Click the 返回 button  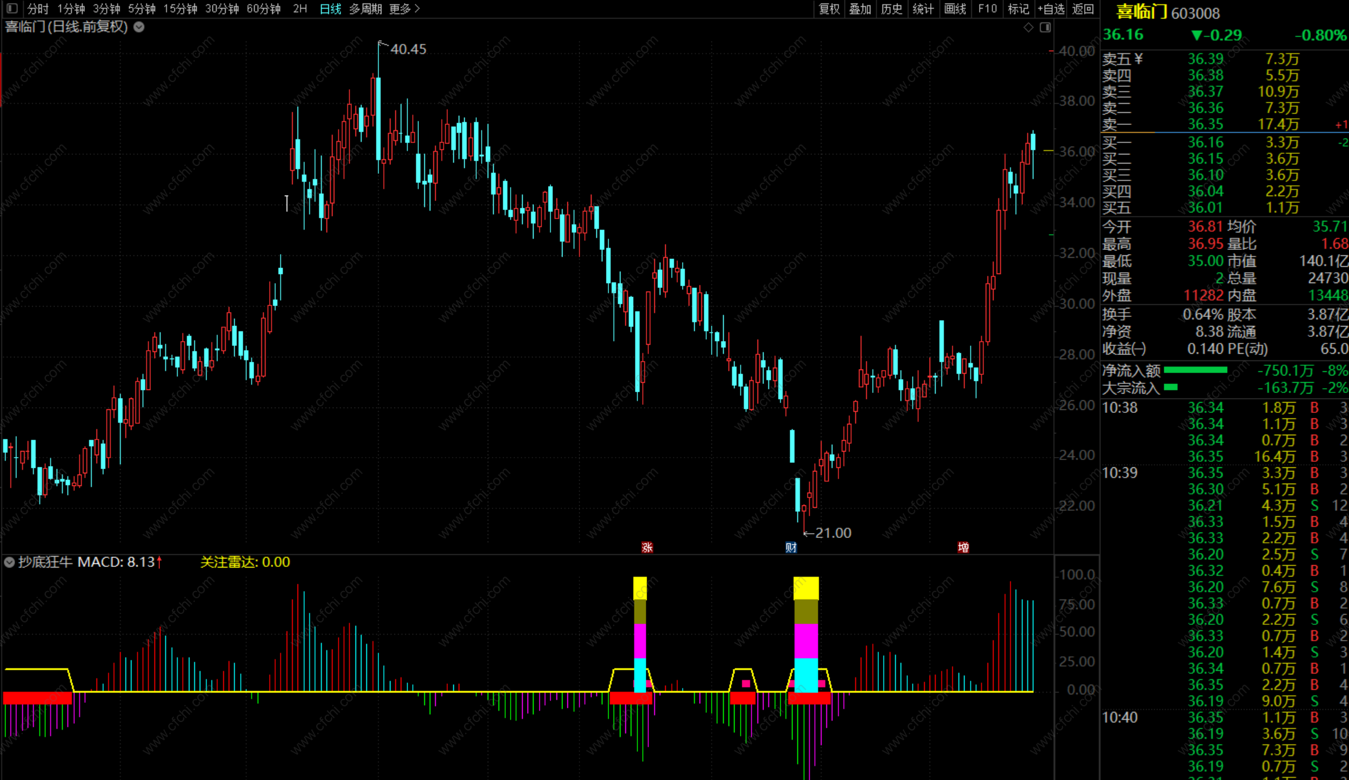click(x=1083, y=8)
